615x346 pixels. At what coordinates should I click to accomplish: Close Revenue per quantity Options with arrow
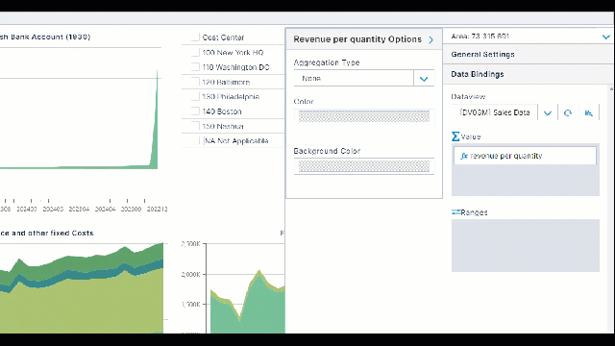point(431,39)
